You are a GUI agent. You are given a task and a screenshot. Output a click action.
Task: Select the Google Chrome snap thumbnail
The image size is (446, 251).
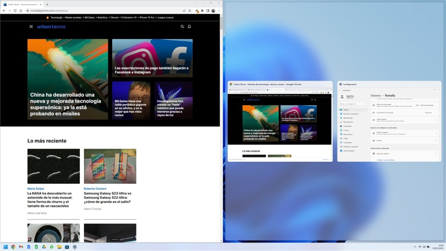280,121
